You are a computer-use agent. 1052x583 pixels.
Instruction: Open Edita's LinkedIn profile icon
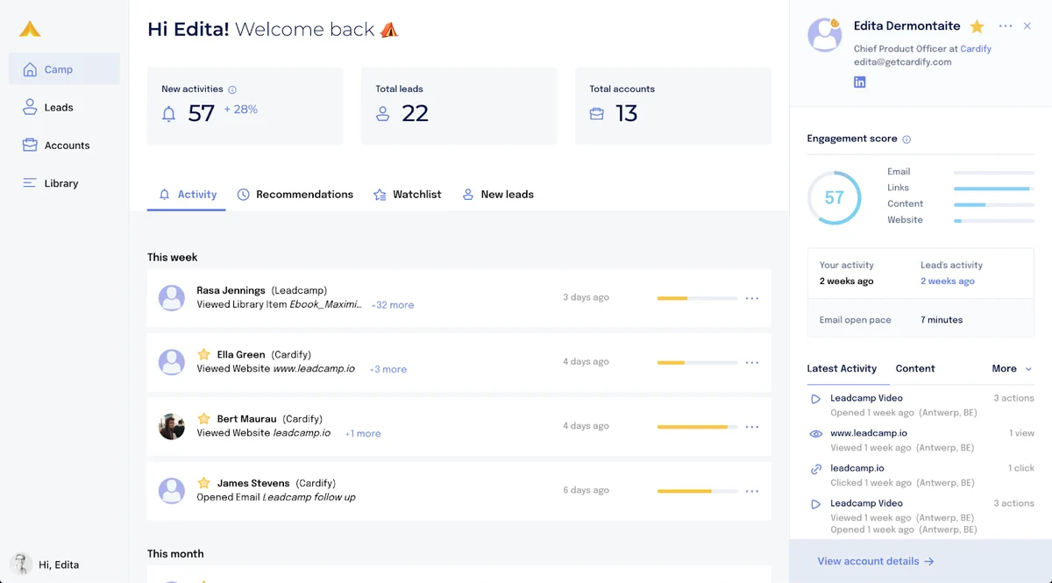pyautogui.click(x=860, y=82)
